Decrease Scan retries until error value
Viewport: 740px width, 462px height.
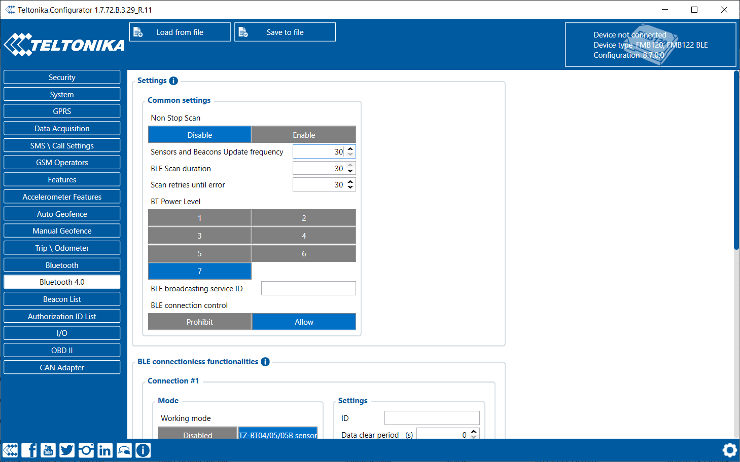350,187
